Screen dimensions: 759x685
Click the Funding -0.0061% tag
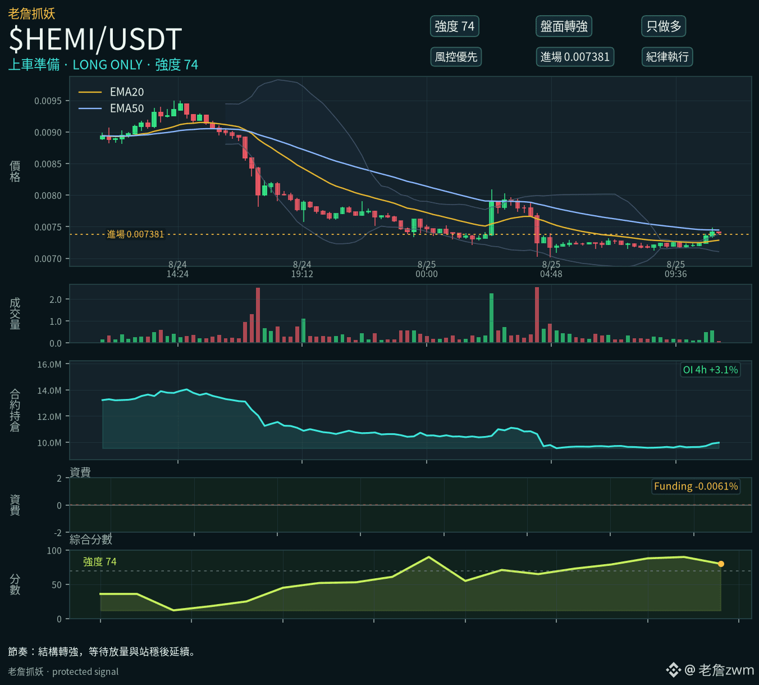(696, 487)
